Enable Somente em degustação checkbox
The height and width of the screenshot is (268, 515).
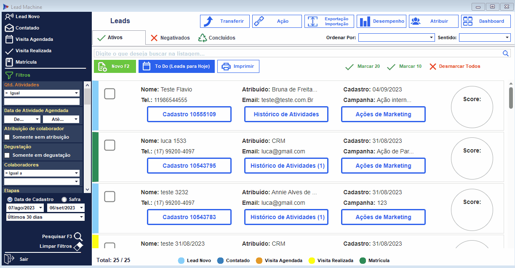pyautogui.click(x=7, y=155)
